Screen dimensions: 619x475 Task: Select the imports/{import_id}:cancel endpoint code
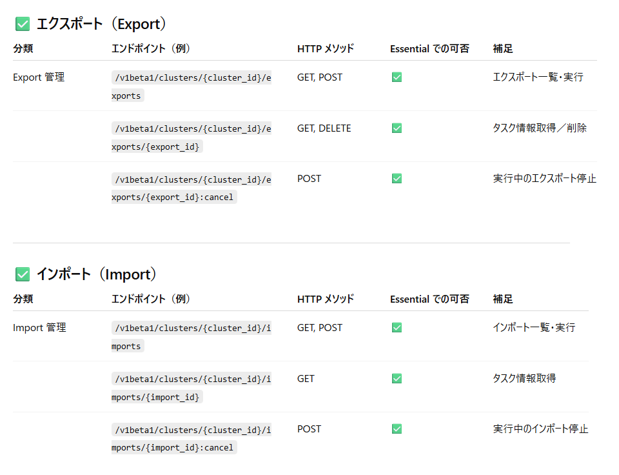191,438
